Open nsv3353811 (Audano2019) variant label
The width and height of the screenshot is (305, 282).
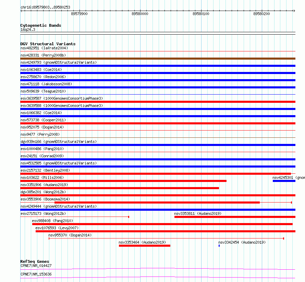(198, 213)
